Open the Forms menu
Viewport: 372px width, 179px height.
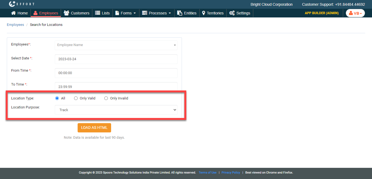(x=126, y=13)
